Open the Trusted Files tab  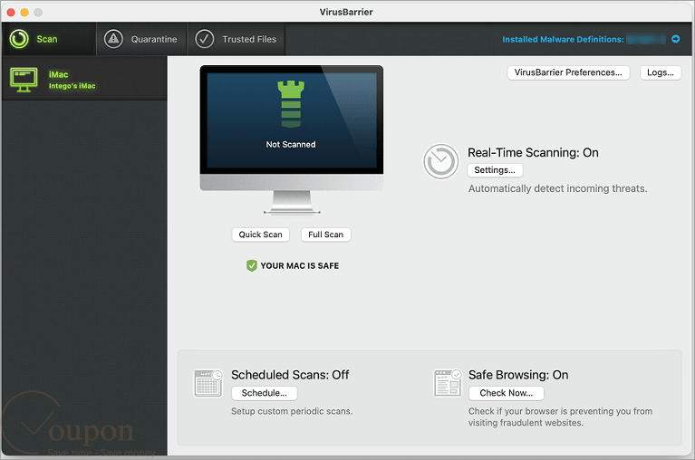tap(236, 39)
